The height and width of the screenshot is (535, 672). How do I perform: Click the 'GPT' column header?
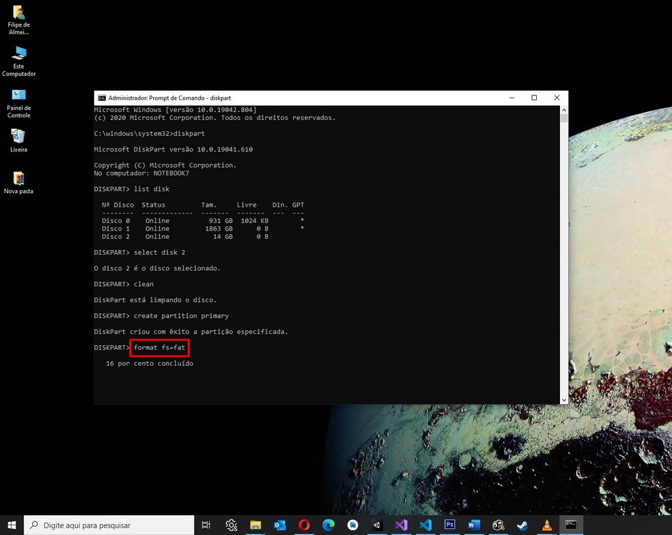[x=298, y=205]
